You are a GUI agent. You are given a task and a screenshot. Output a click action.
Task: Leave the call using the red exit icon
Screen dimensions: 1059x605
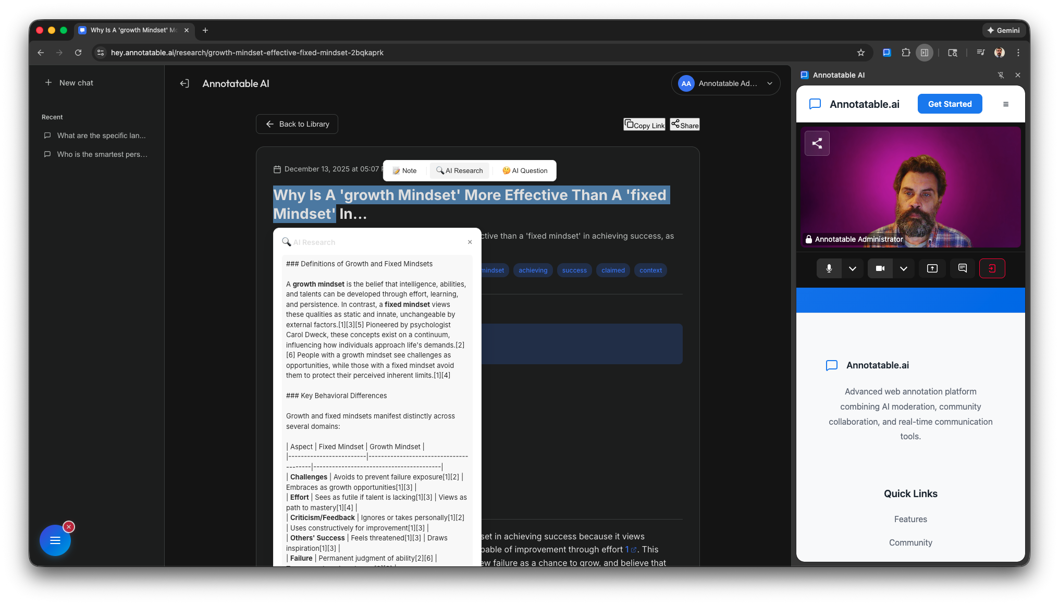tap(992, 268)
